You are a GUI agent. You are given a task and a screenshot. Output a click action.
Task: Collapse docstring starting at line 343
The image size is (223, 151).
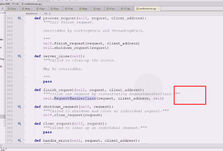click(x=24, y=22)
